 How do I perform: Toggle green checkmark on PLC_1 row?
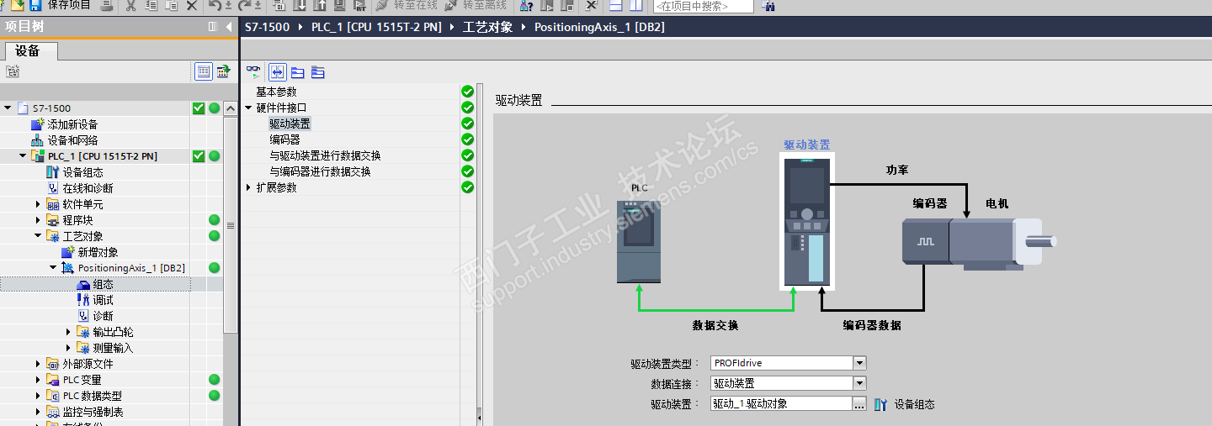(x=199, y=156)
